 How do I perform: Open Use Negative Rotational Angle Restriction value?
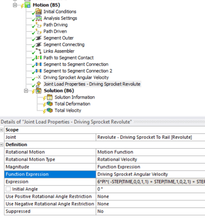click(150, 204)
